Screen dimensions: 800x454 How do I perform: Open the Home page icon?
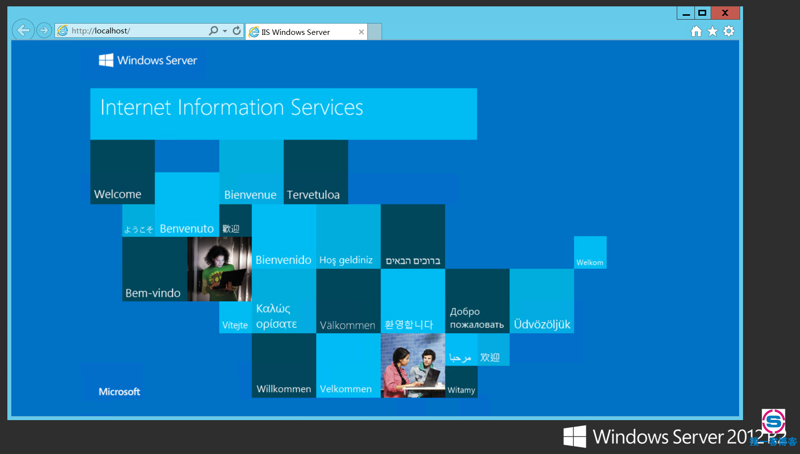(x=696, y=31)
